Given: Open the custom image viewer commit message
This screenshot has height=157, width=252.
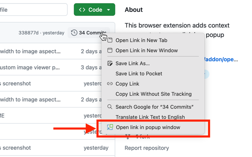Looking at the screenshot, I should [x=30, y=67].
